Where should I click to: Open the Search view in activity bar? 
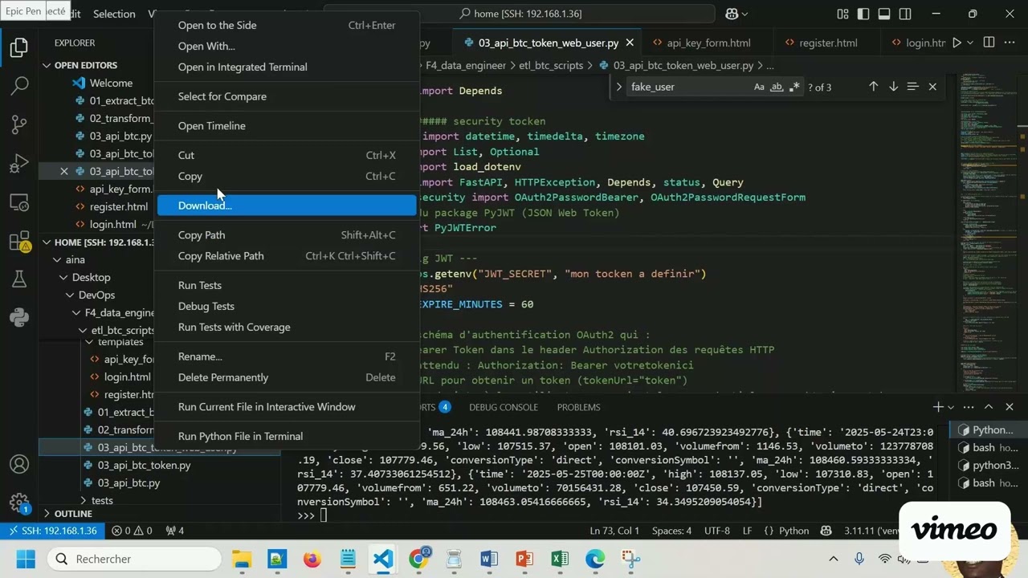[x=19, y=85]
